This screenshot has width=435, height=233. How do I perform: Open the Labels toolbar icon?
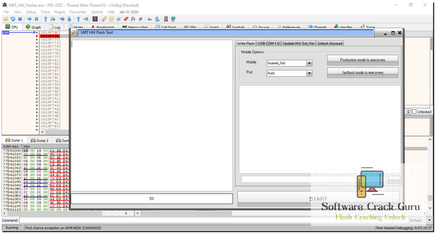(118, 19)
